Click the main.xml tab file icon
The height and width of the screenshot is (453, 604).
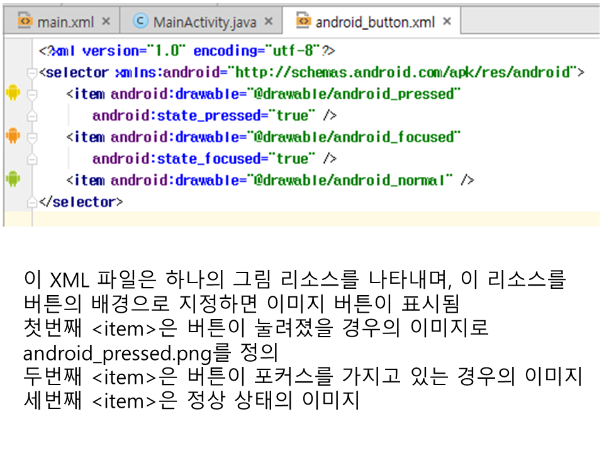click(x=25, y=22)
